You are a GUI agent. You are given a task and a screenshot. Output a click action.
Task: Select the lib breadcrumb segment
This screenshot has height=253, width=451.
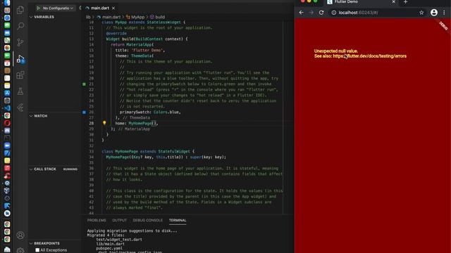coord(88,17)
